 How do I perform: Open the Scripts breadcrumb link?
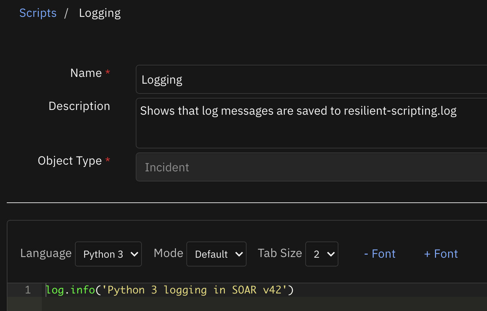[38, 13]
